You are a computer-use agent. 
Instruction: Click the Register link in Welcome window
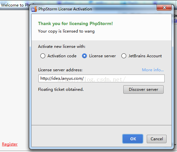pos(10,144)
